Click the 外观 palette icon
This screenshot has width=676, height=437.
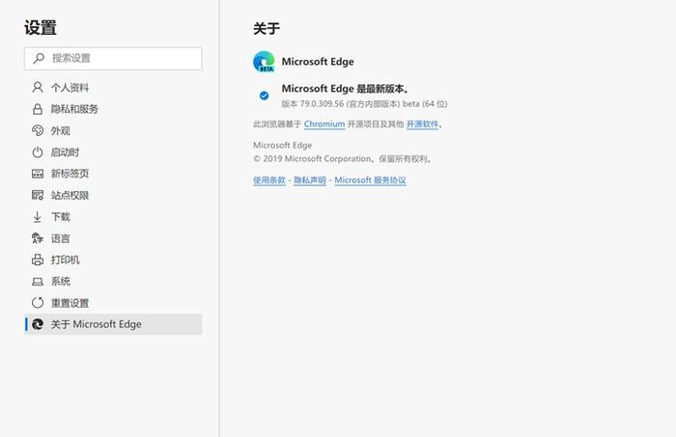pos(38,130)
